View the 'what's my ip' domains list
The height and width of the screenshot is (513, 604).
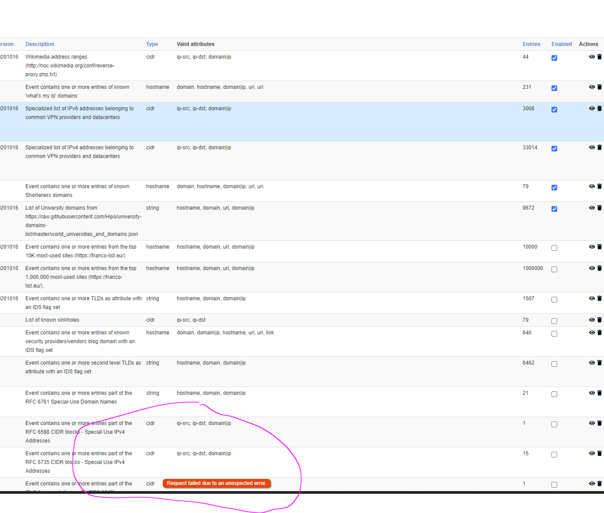pyautogui.click(x=592, y=87)
